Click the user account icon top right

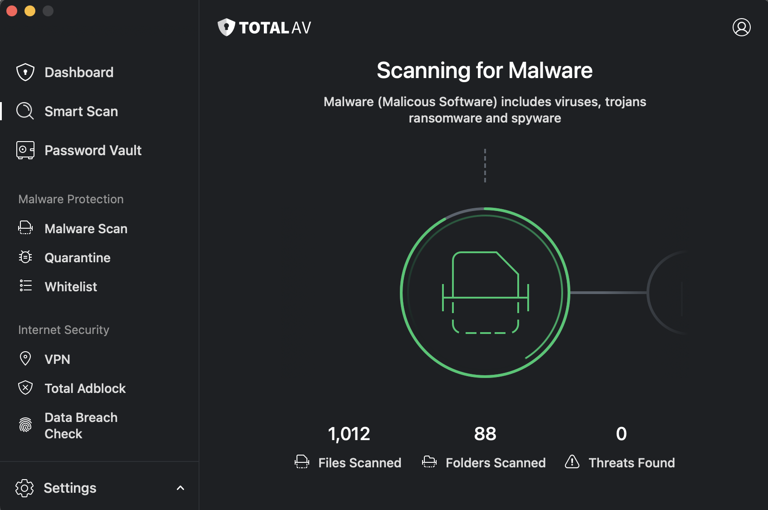(x=742, y=27)
